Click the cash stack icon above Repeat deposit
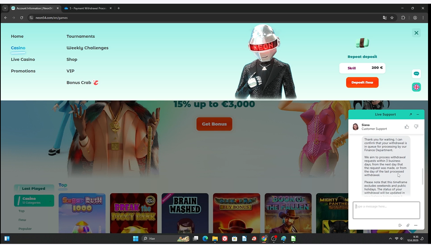This screenshot has width=431, height=245. pyautogui.click(x=362, y=43)
